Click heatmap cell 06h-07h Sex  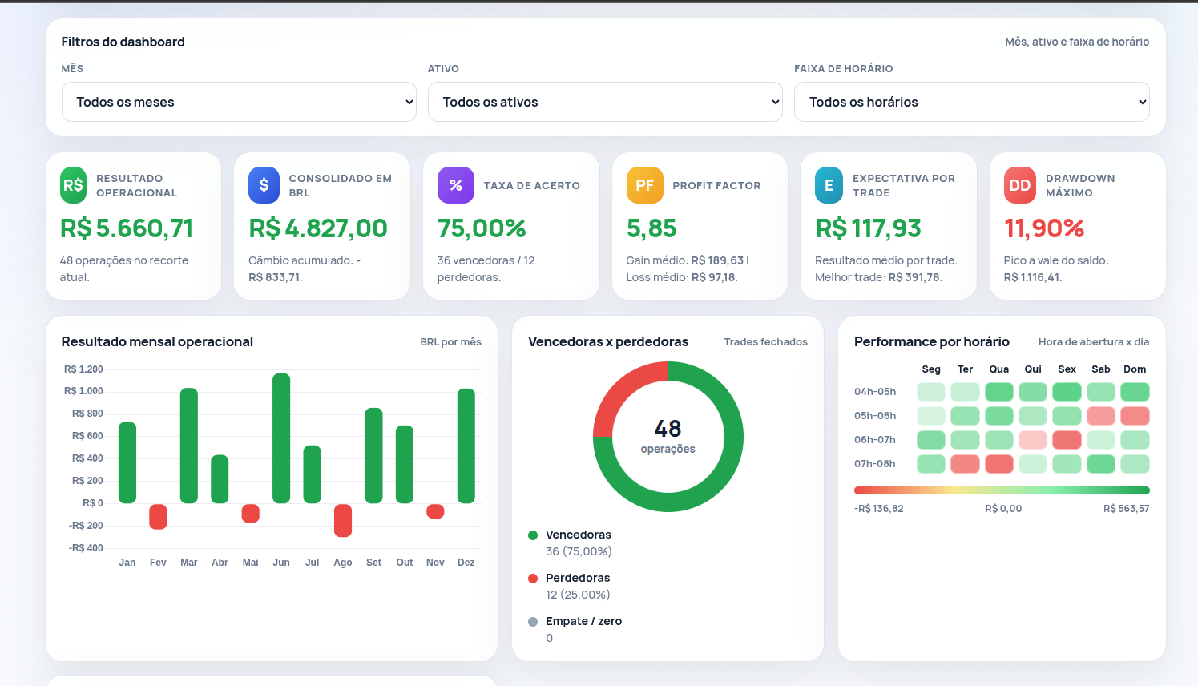tap(1067, 440)
